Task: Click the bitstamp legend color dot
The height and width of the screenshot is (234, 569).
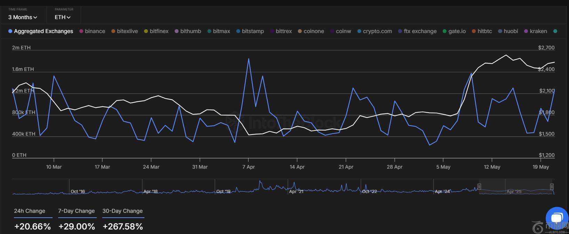Action: pyautogui.click(x=238, y=31)
